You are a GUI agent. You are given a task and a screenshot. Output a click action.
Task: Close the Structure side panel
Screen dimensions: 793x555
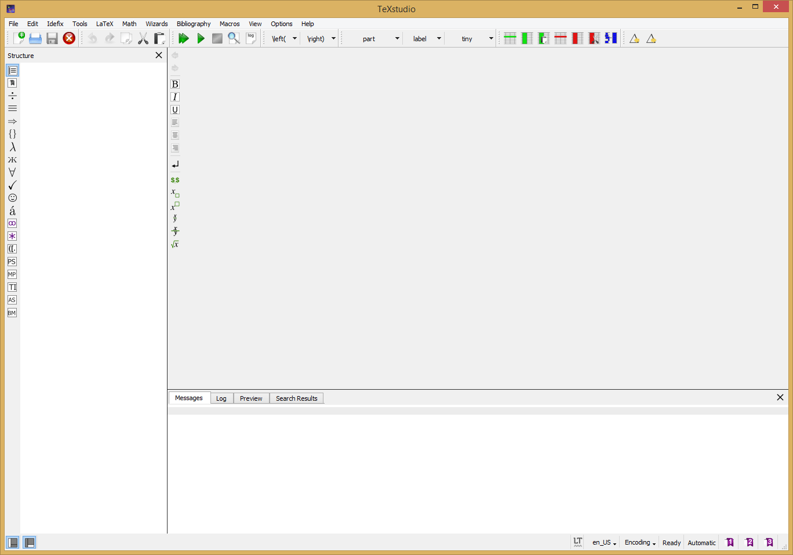coord(159,55)
